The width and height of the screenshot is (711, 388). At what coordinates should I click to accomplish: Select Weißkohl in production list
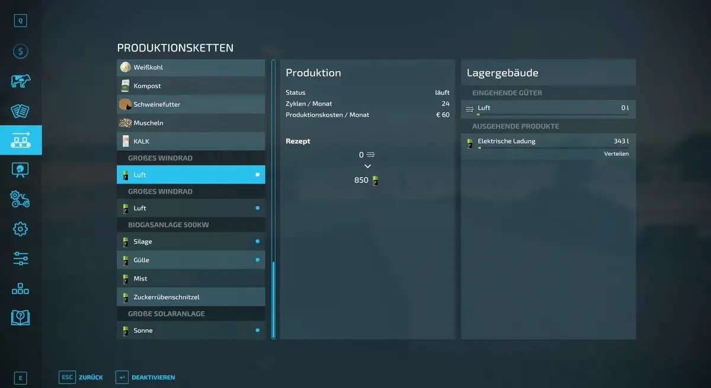point(191,68)
